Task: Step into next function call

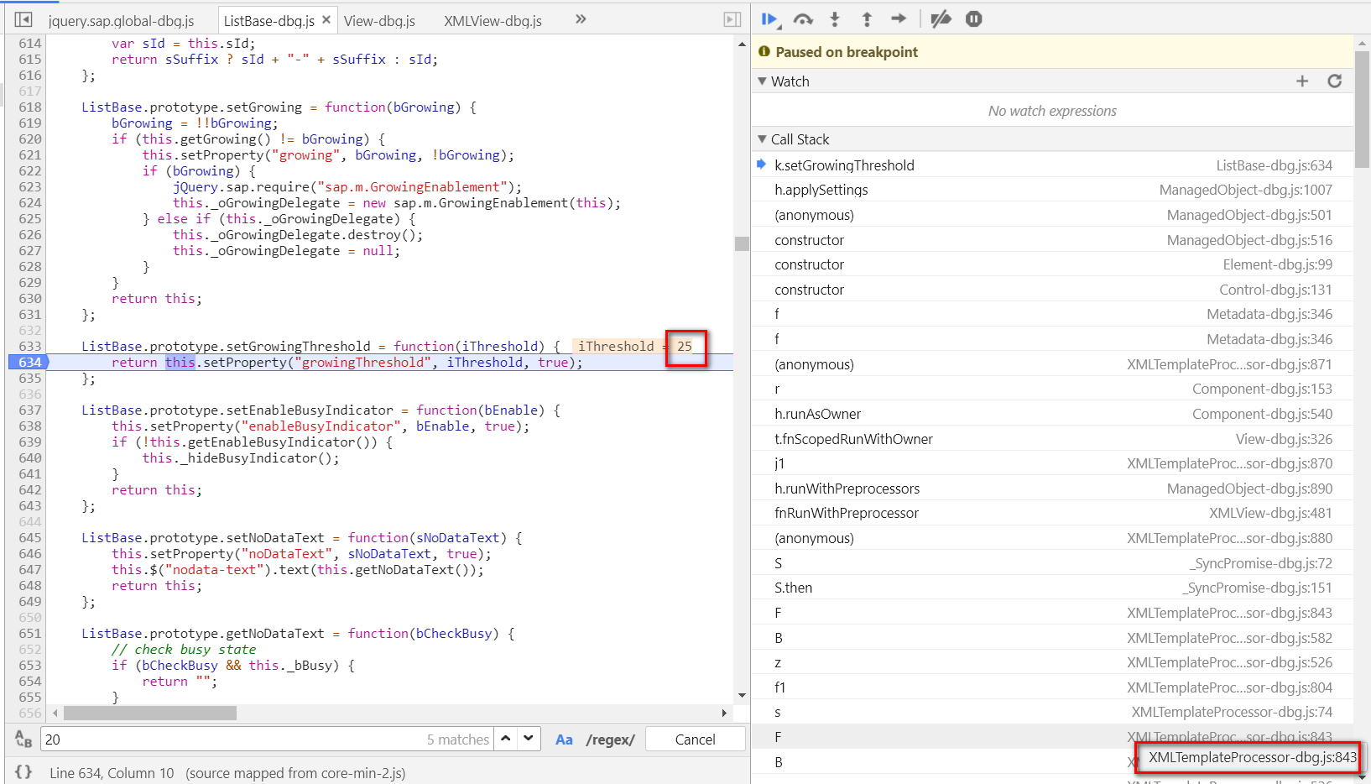Action: [835, 19]
